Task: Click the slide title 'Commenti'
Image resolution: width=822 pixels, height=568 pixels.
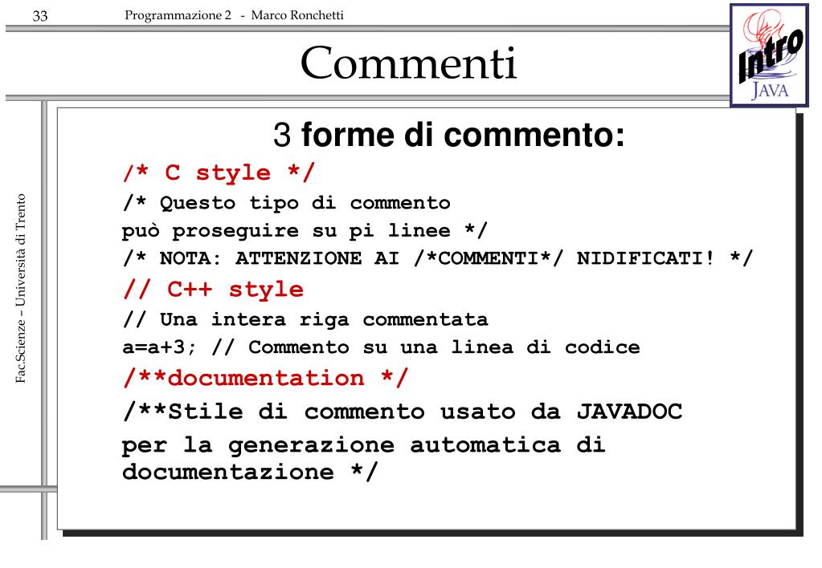Action: (x=408, y=63)
